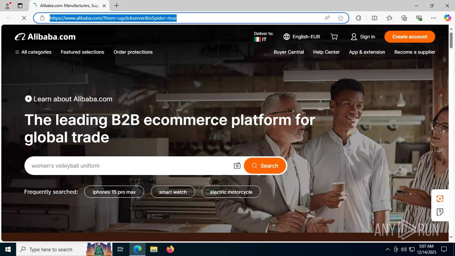The width and height of the screenshot is (455, 256).
Task: Open Task View on the taskbar
Action: 120,249
